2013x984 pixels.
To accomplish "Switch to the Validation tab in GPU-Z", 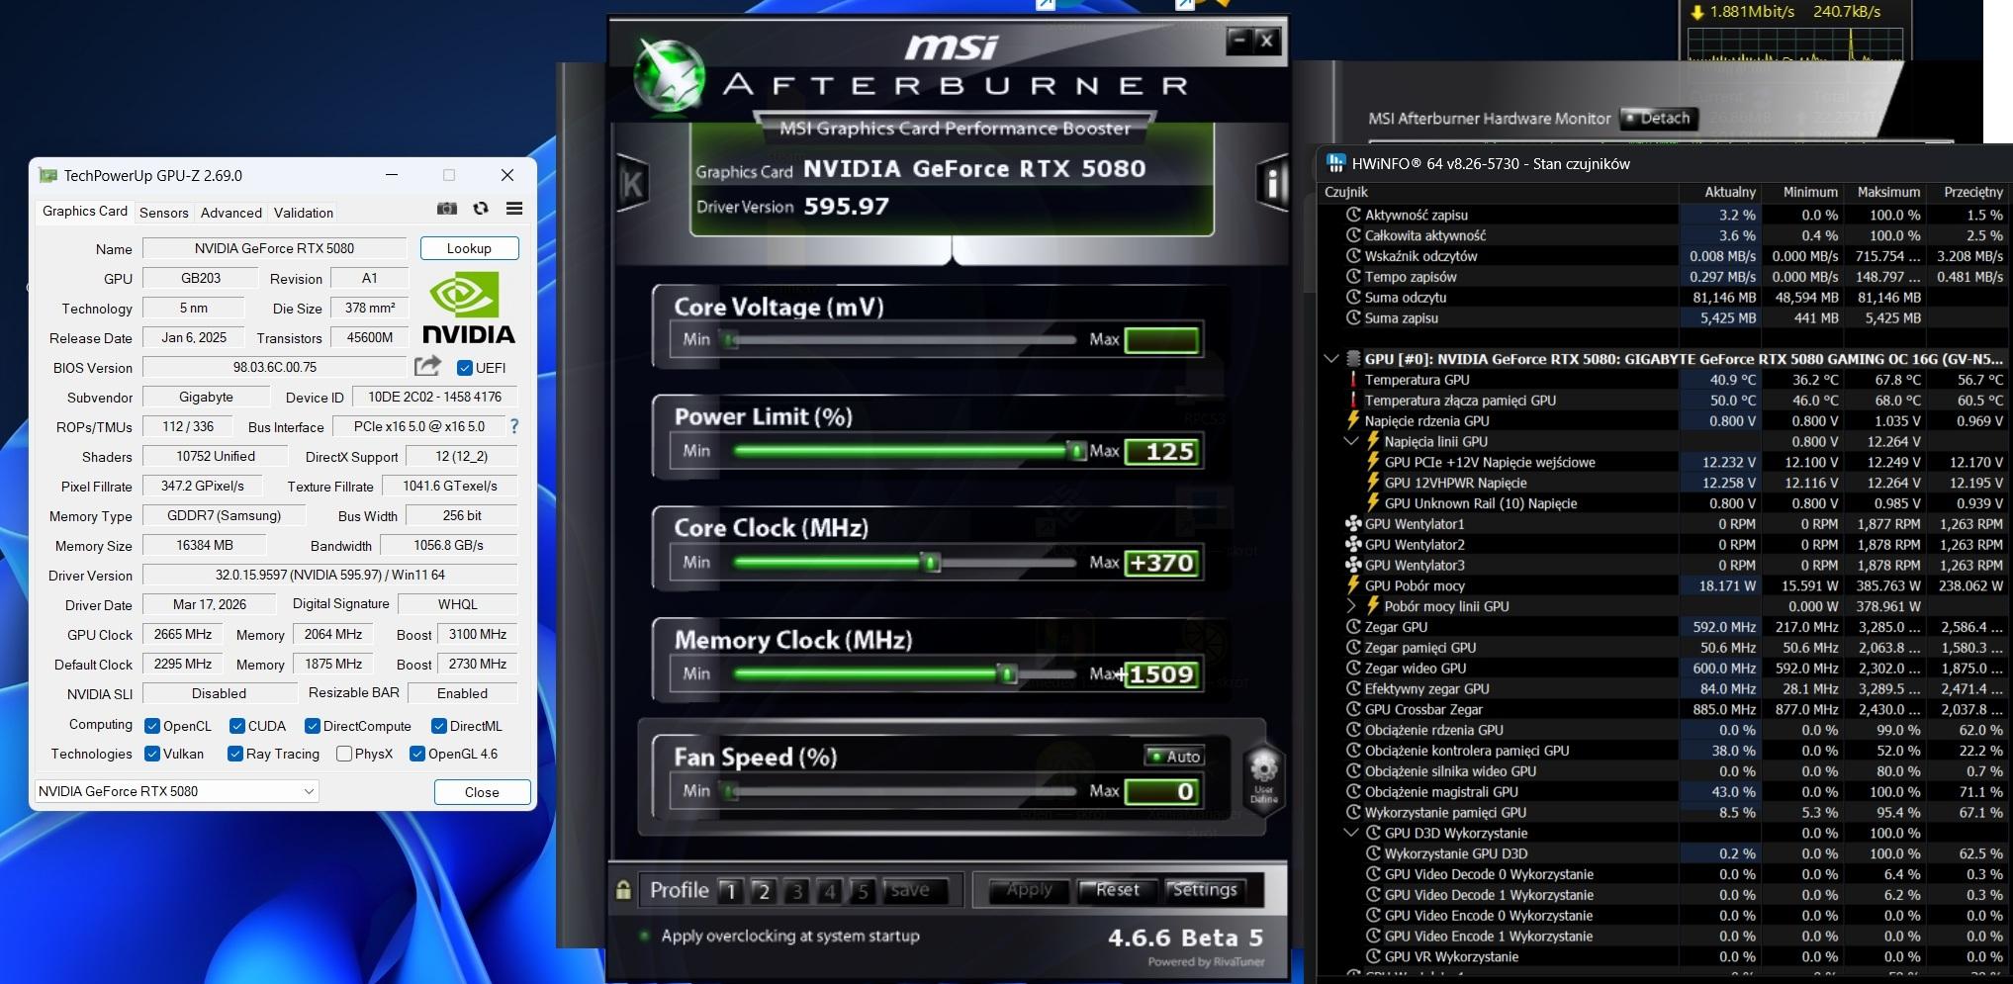I will pyautogui.click(x=304, y=213).
